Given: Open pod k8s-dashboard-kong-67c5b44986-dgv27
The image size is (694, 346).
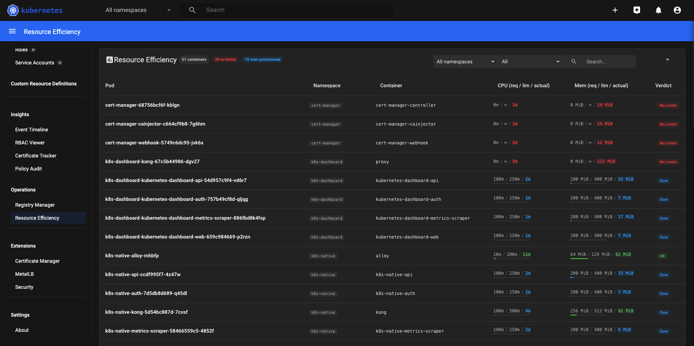Looking at the screenshot, I should pyautogui.click(x=152, y=161).
